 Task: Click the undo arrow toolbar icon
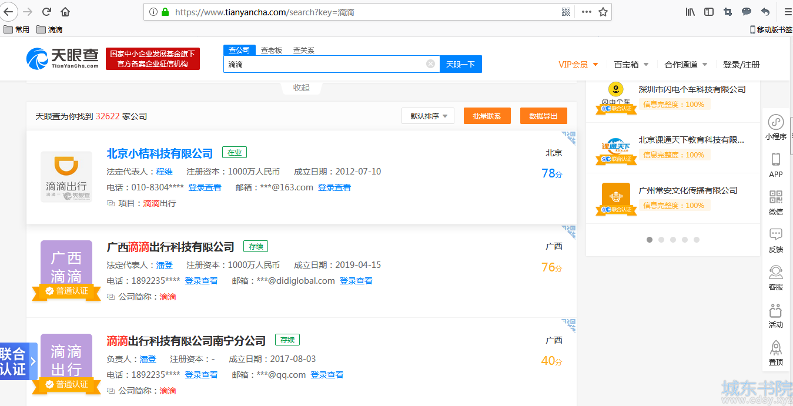pos(765,12)
